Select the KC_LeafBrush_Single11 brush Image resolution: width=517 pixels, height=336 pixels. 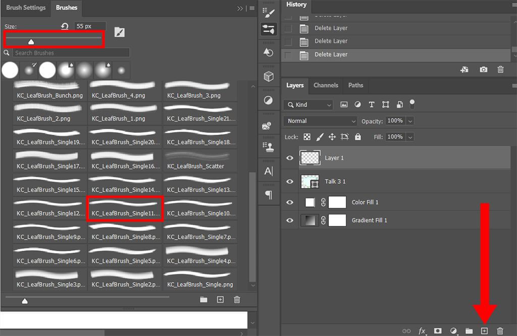(125, 208)
